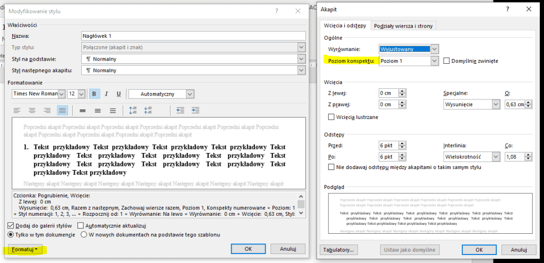This screenshot has height=263, width=544.
Task: Click the increase indent icon
Action: [195, 111]
